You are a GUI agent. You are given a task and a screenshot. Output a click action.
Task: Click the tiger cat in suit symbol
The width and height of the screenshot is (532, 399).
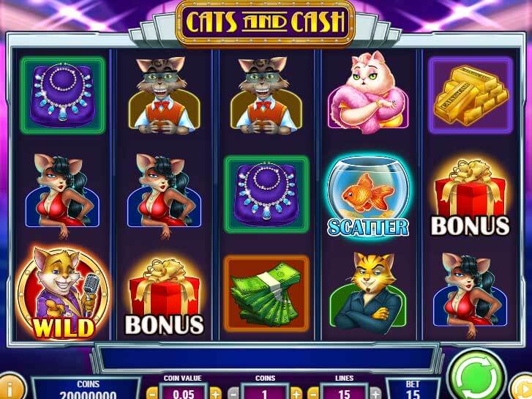[368, 294]
